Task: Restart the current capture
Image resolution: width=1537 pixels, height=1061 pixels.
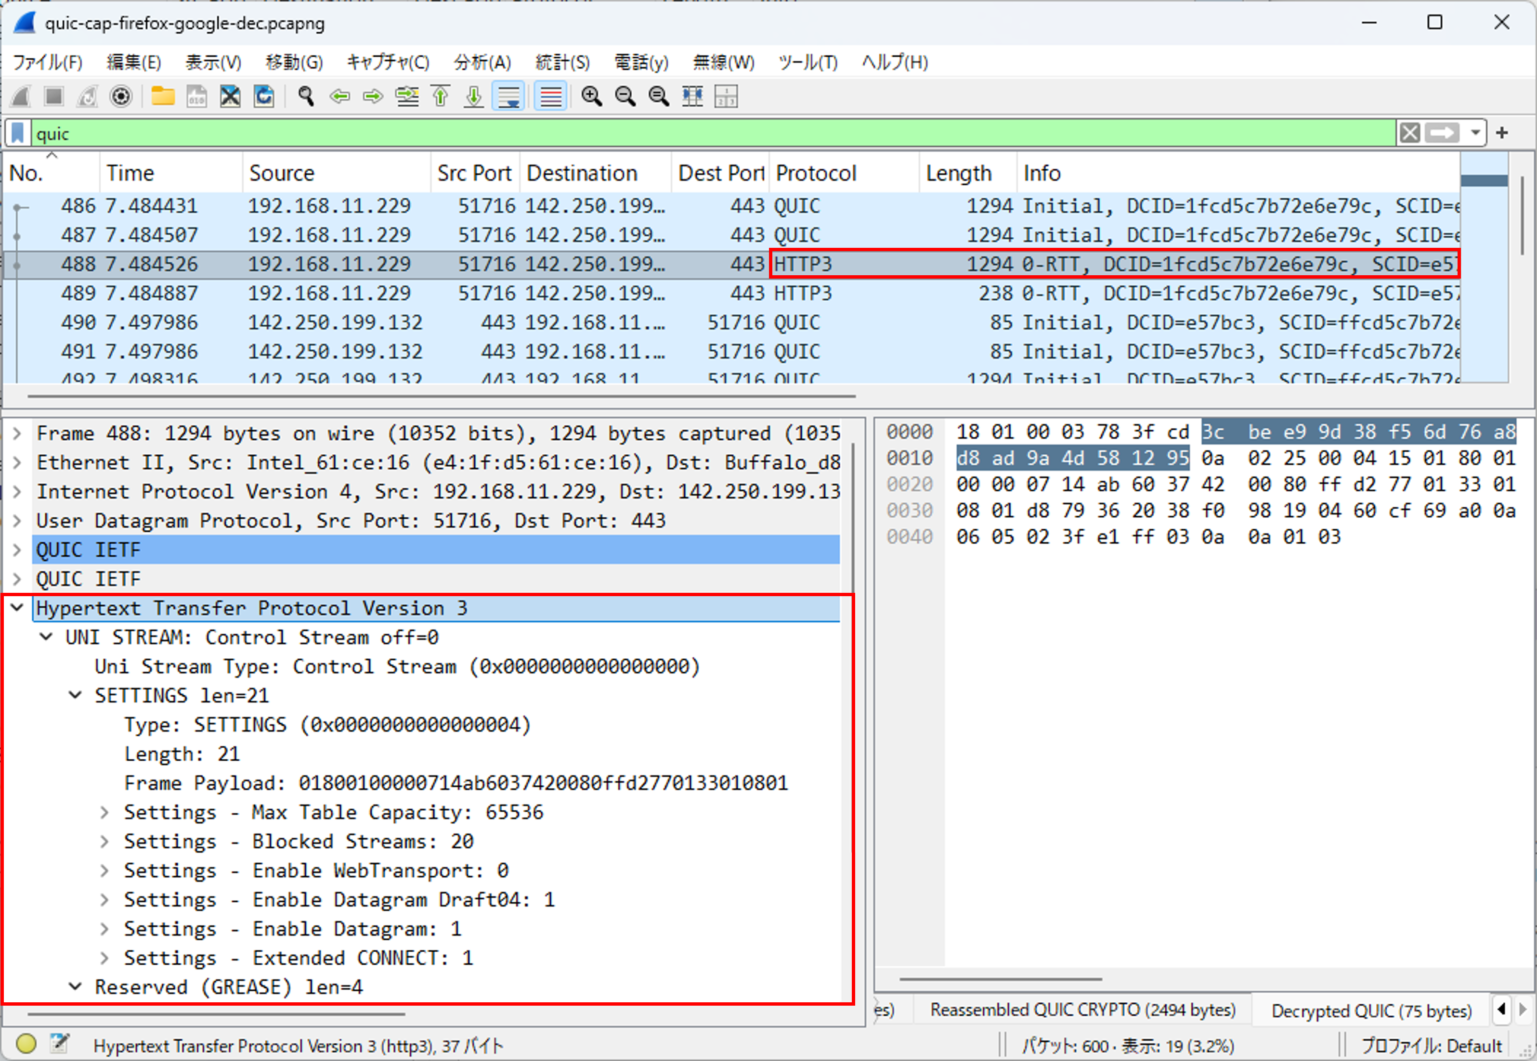Action: coord(87,96)
